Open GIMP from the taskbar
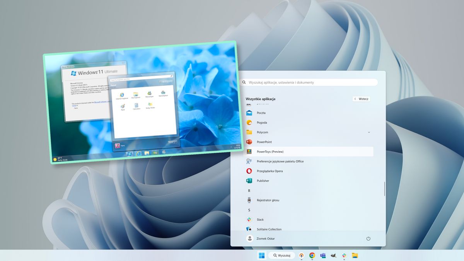 point(333,255)
